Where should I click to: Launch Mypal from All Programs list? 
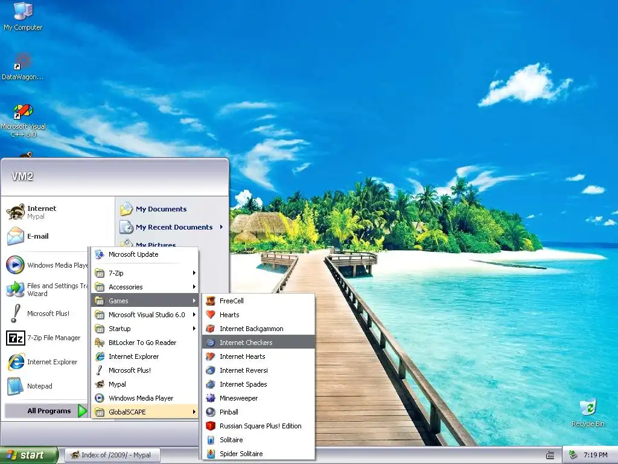point(145,384)
